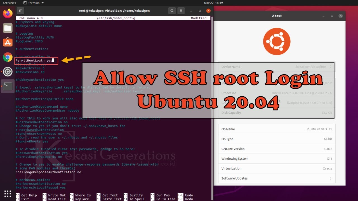Click the nano Where Is shortcut
This screenshot has width=358, height=201.
80,195
